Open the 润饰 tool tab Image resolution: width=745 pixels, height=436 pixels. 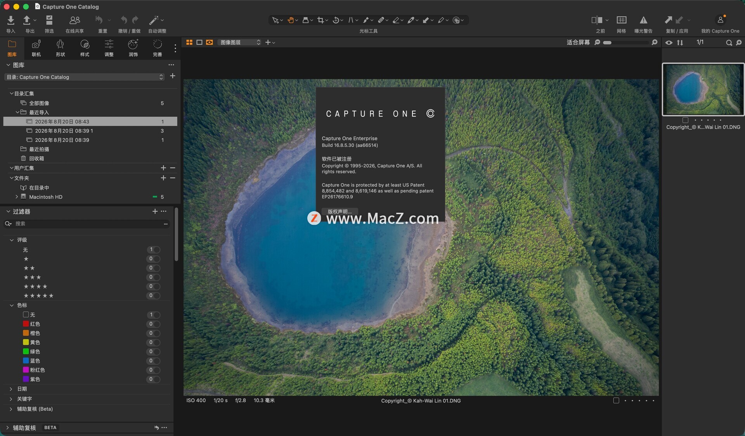pos(133,48)
